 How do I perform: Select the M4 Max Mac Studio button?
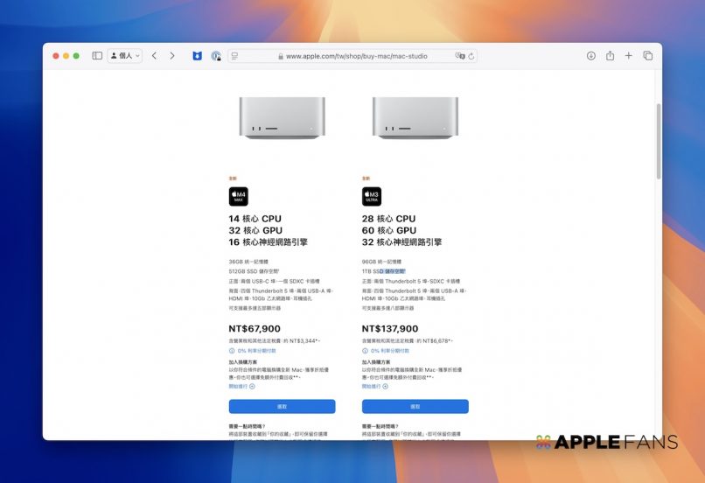[x=282, y=406]
